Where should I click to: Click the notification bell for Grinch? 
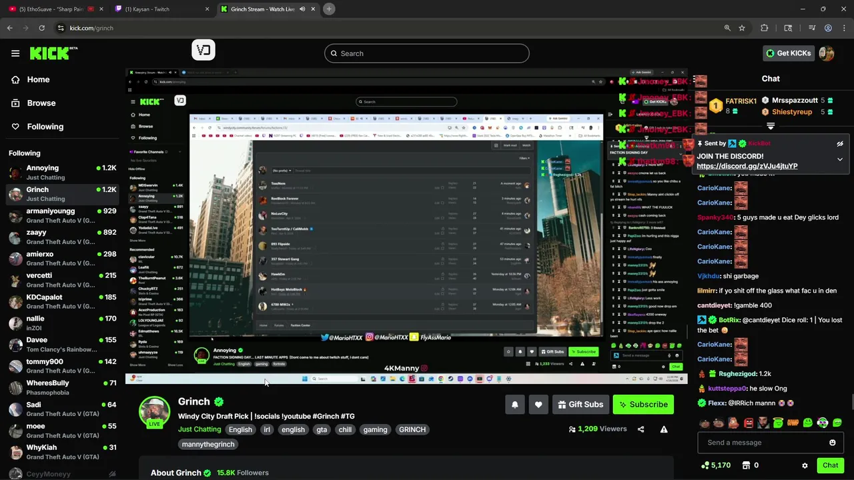514,405
